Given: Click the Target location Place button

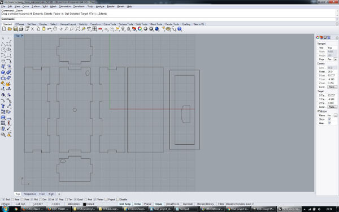Looking at the screenshot, I should pyautogui.click(x=332, y=107).
